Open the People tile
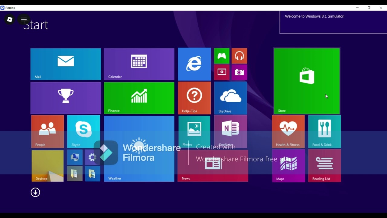The width and height of the screenshot is (387, 218). [x=47, y=132]
